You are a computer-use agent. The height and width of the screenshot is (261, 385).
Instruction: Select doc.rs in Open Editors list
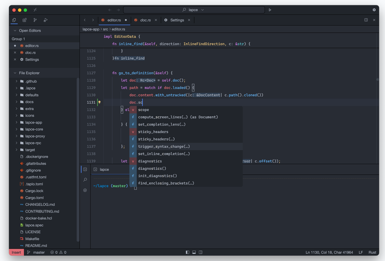[30, 53]
